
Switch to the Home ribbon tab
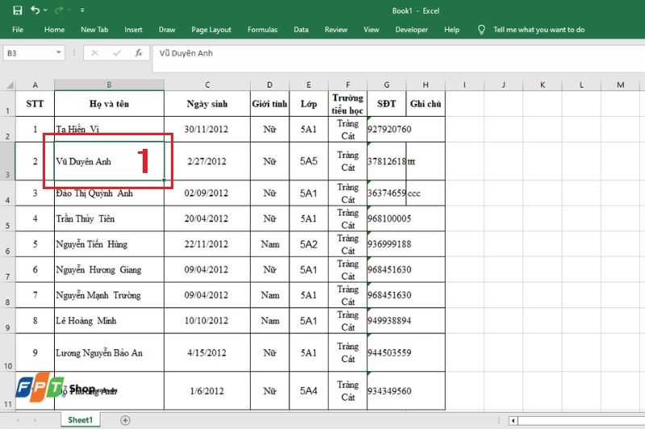(54, 30)
